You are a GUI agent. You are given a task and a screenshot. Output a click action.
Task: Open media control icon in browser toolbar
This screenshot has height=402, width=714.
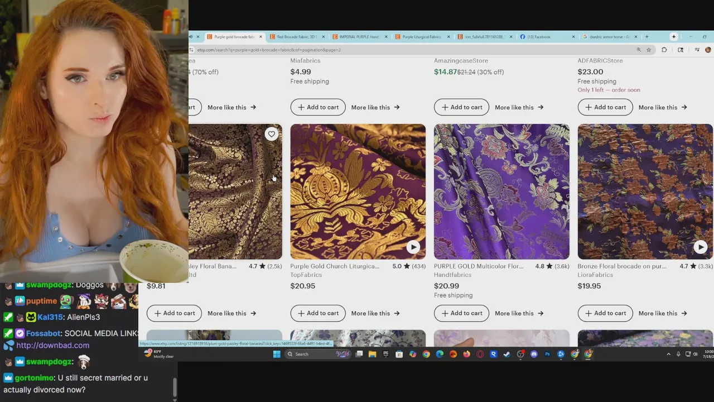697,50
